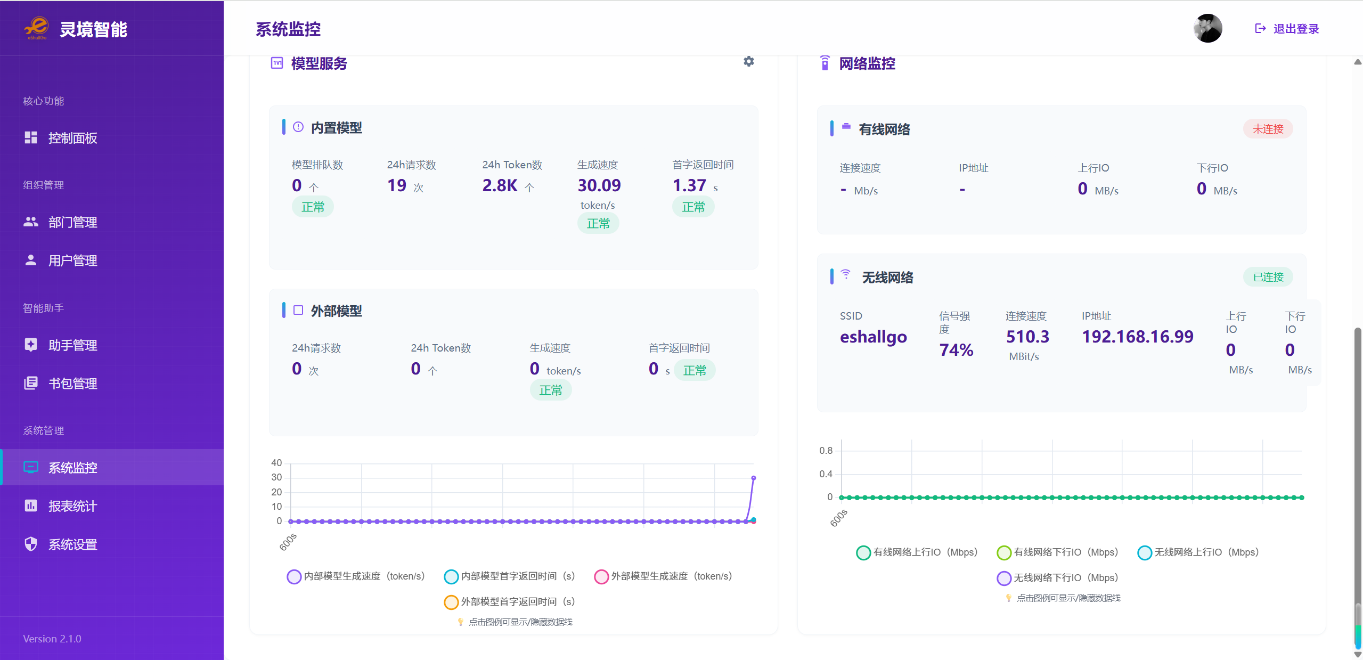Toggle internal model generation speed legend
Screen dimensions: 1363x660
pos(356,576)
